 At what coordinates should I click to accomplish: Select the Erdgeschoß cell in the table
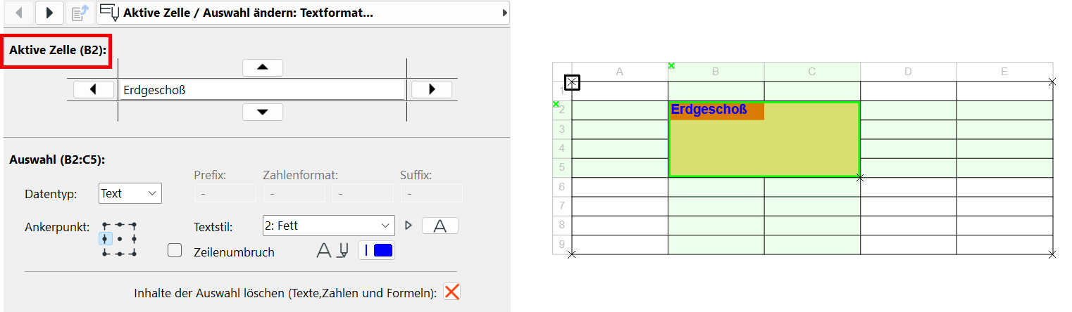click(716, 110)
